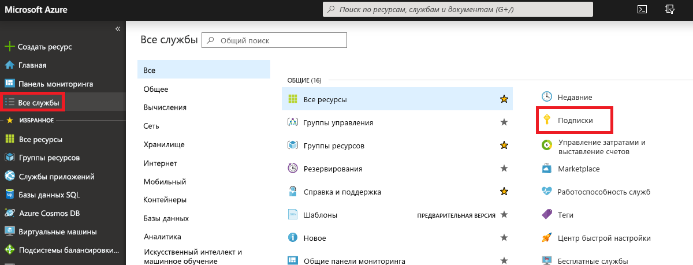Click the Azure Cosmos DB planet icon
693x265 pixels.
pyautogui.click(x=9, y=213)
